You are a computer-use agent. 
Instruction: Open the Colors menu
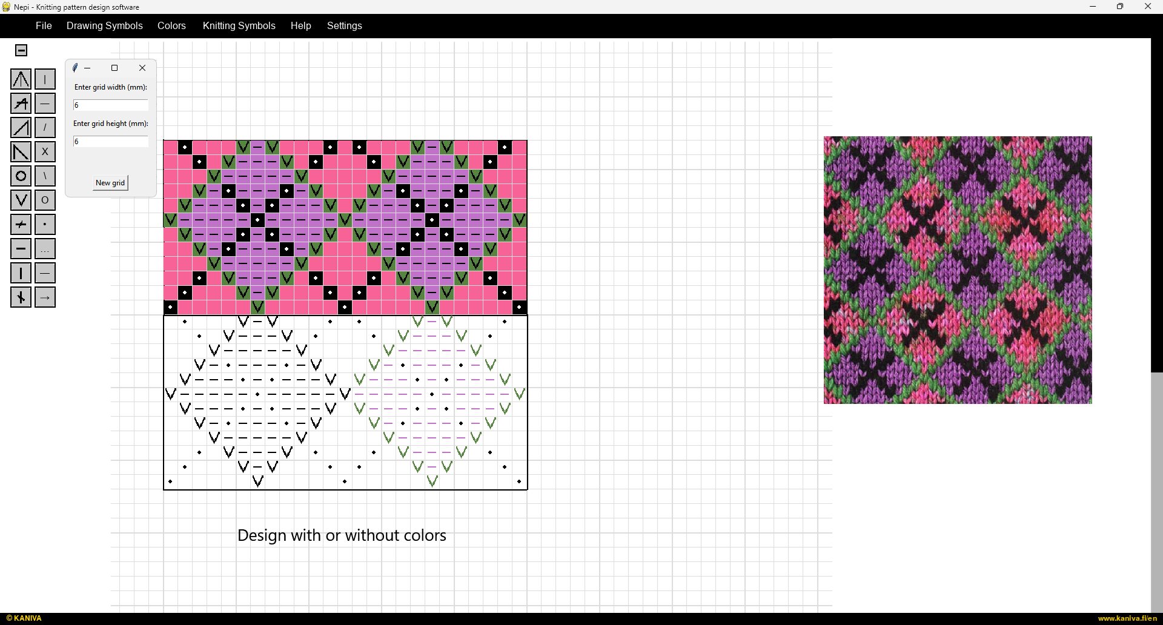(x=171, y=26)
